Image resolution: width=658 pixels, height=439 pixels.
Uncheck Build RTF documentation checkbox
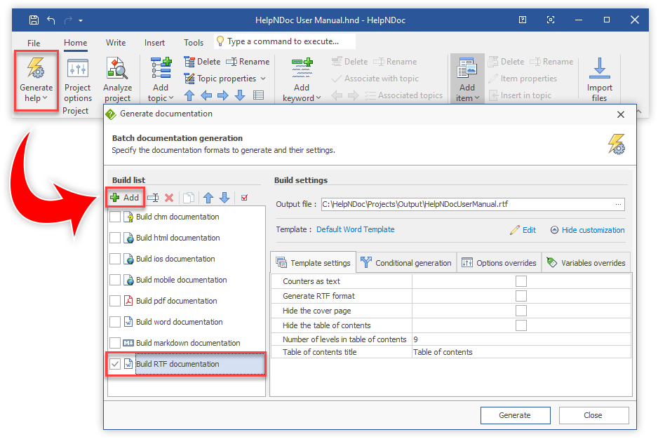[x=115, y=364]
